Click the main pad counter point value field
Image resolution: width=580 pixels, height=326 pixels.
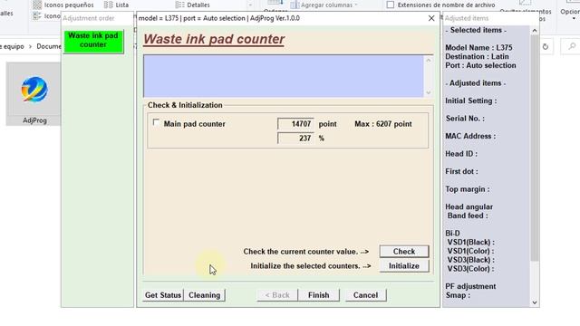pos(295,124)
